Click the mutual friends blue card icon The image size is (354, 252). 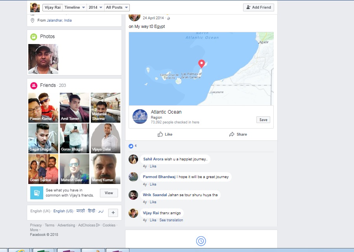tap(37, 193)
